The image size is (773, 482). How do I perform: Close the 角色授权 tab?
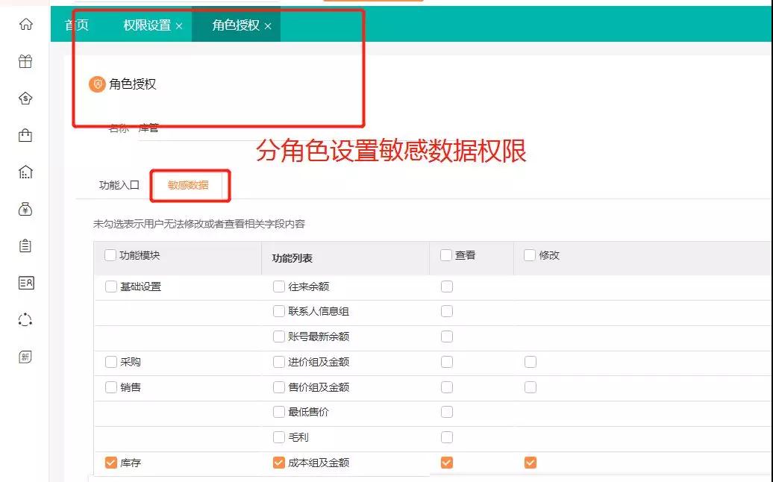tap(268, 26)
